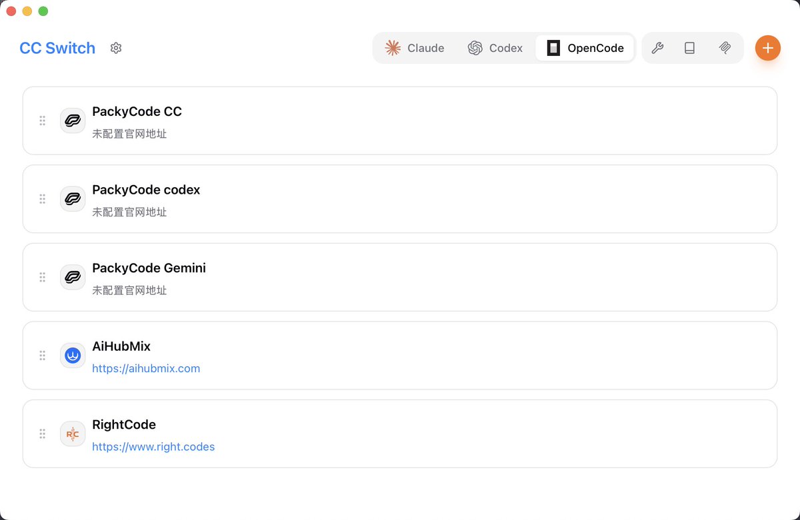Add a provider with the orange plus button
Image resolution: width=800 pixels, height=520 pixels.
pyautogui.click(x=768, y=48)
